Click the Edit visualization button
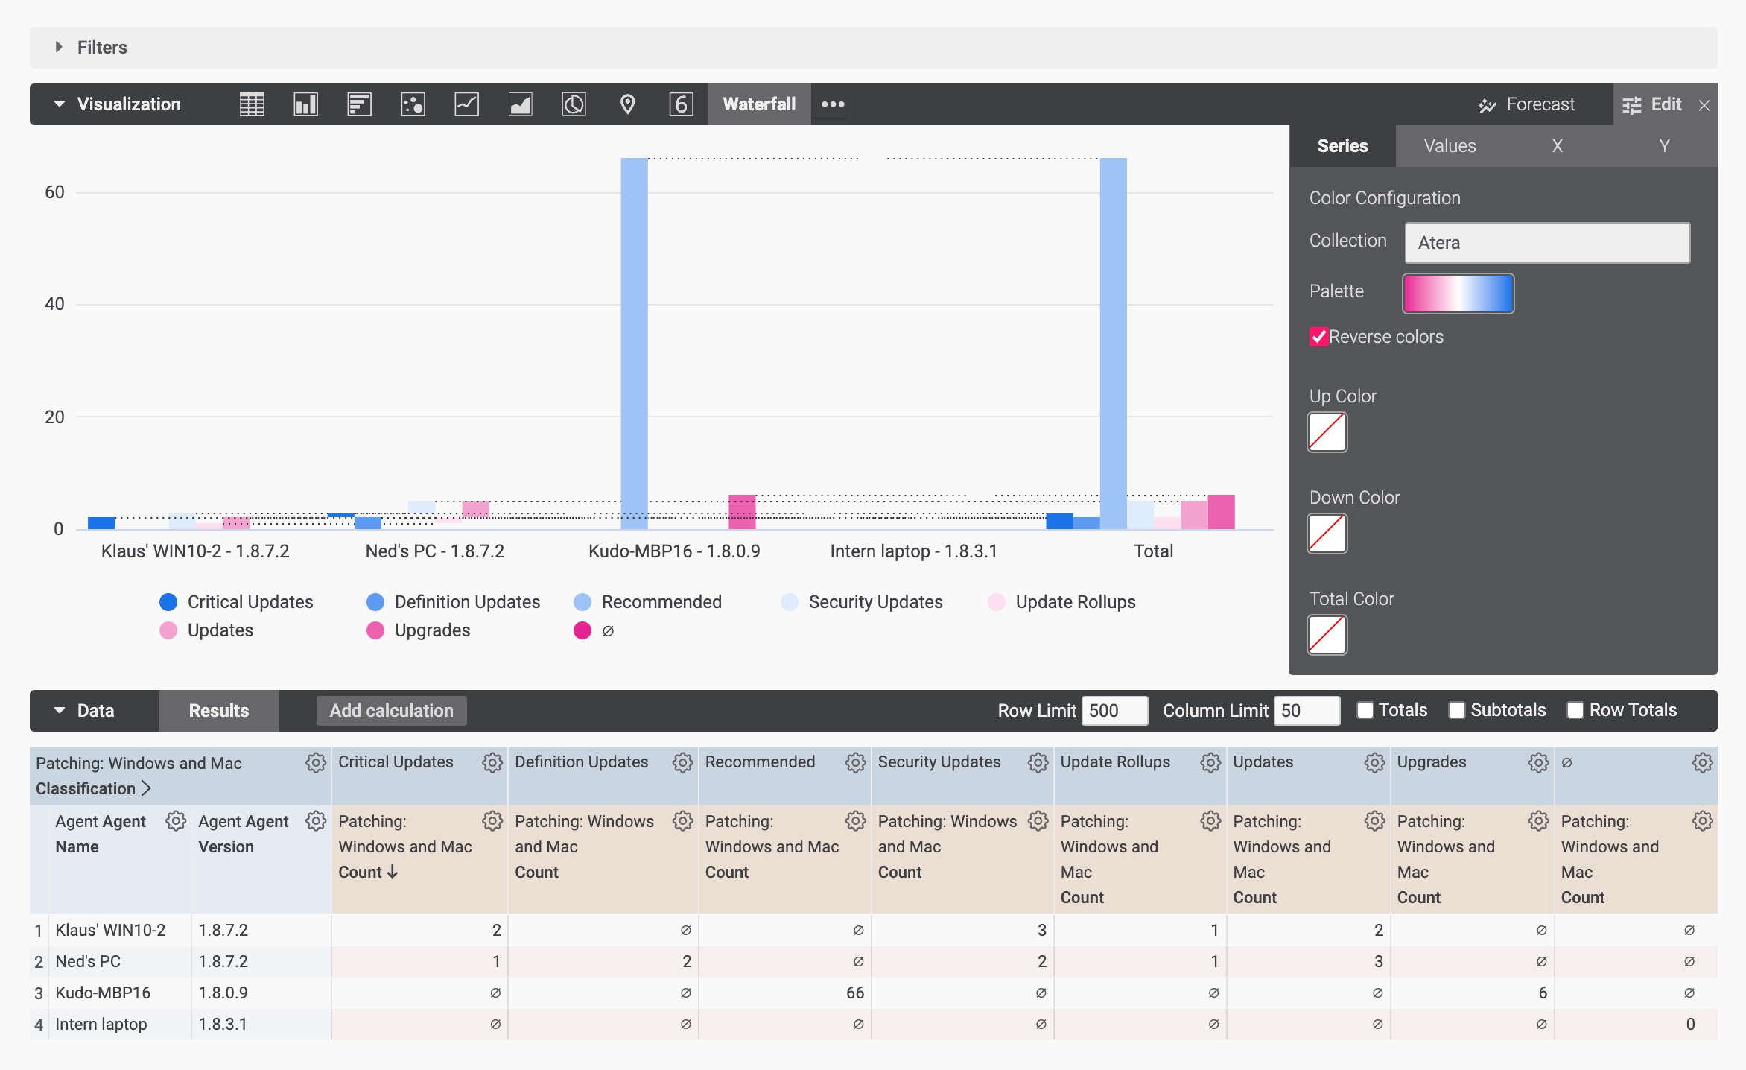 (1652, 104)
